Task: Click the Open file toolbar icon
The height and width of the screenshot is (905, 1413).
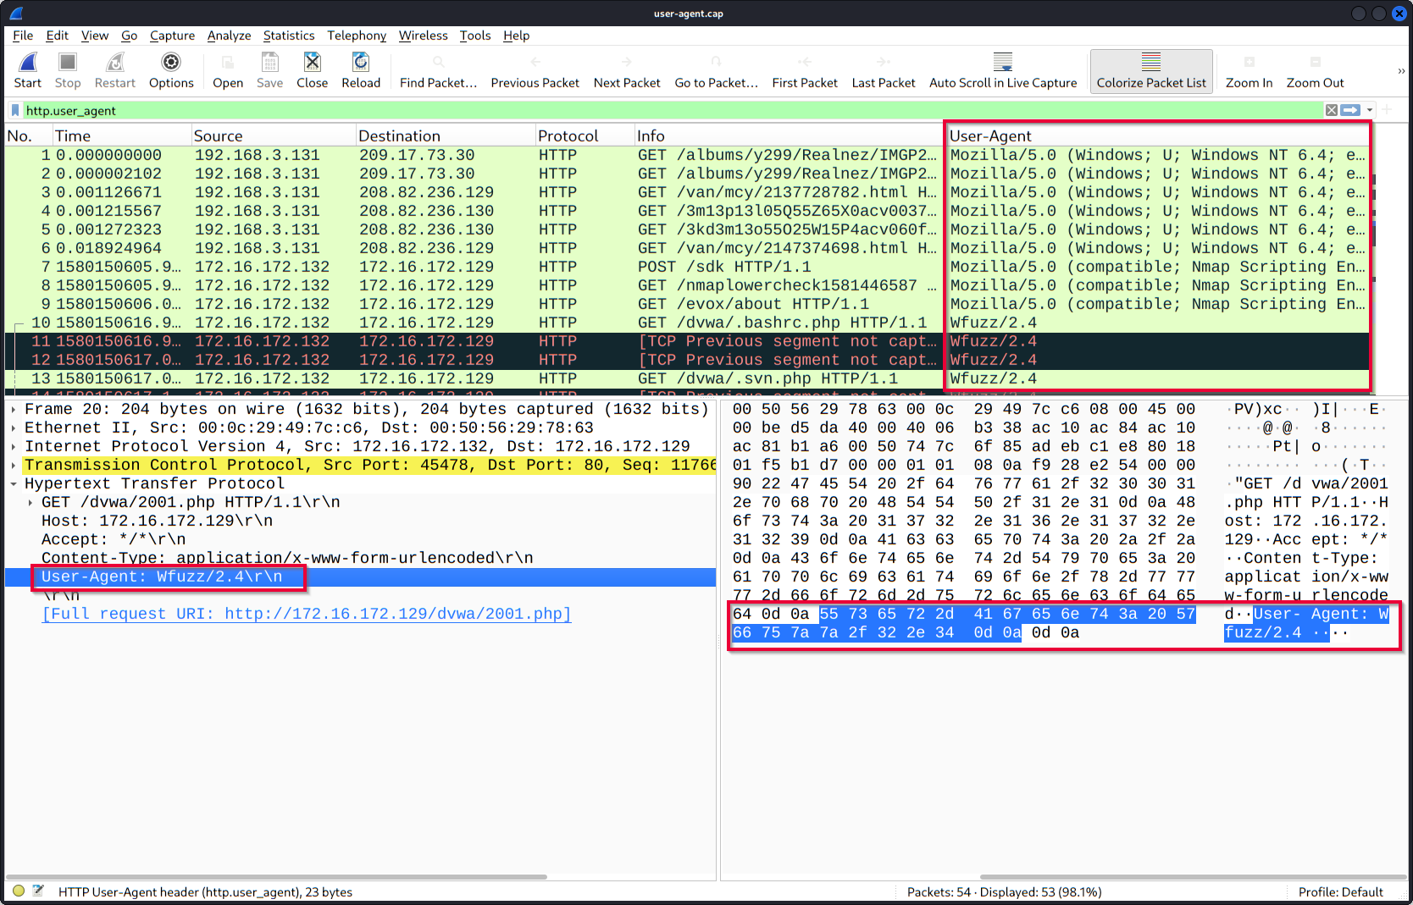Action: coord(227,63)
